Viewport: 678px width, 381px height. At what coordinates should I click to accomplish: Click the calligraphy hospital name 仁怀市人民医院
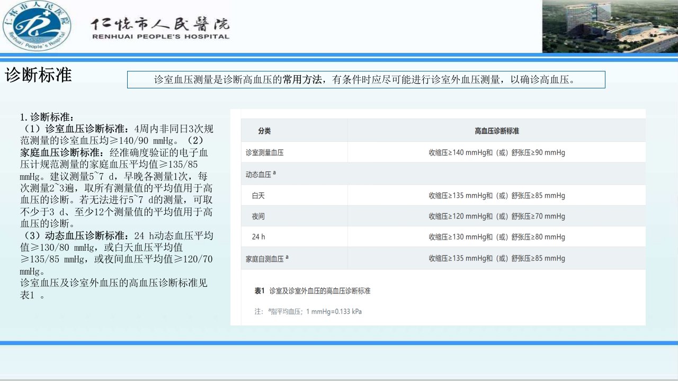pyautogui.click(x=160, y=23)
